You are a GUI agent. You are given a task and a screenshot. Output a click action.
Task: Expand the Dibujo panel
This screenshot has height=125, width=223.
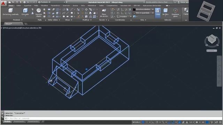(x=69, y=20)
